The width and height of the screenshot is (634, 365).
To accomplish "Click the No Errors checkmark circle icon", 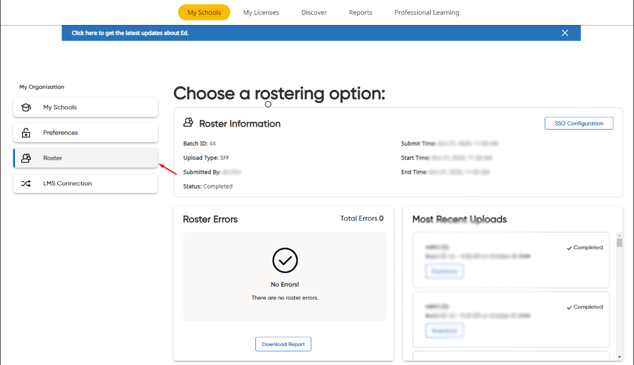I will click(285, 260).
